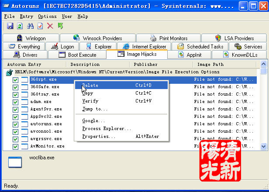Switch to the Print Monitors tab
This screenshot has width=269, height=192.
coord(169,38)
